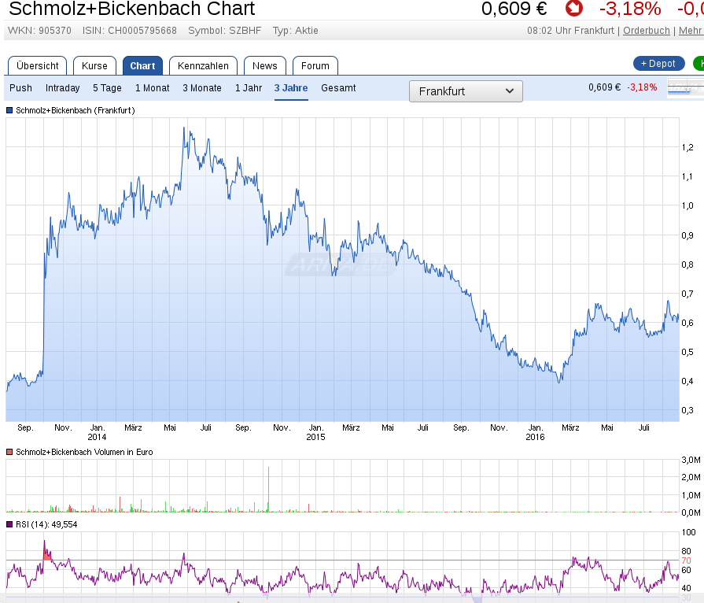Click the purple RSI legend square
The width and height of the screenshot is (704, 603).
point(10,524)
